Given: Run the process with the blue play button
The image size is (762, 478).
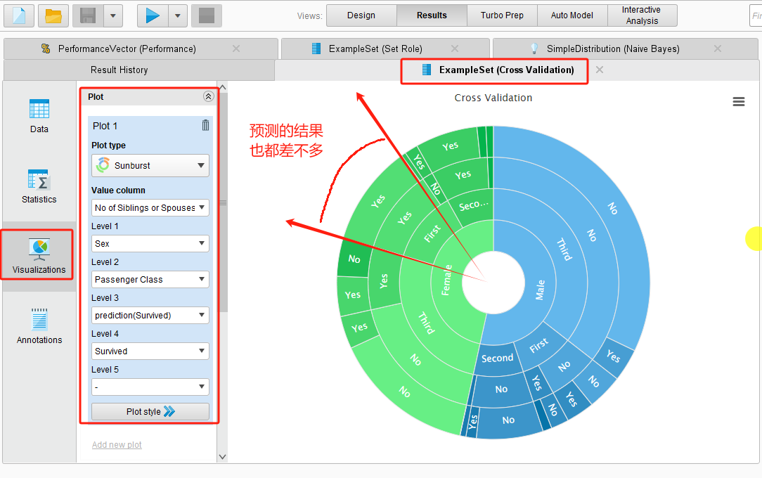Looking at the screenshot, I should point(153,15).
